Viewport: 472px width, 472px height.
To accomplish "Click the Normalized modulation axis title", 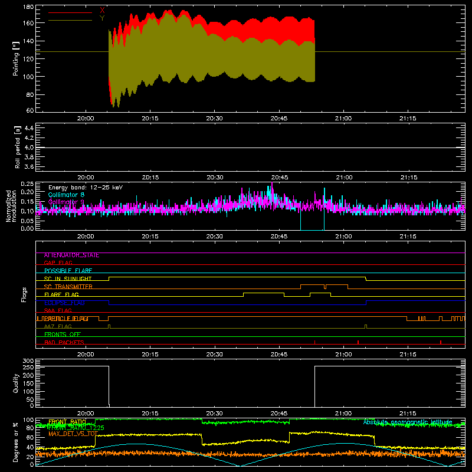I will pos(11,206).
